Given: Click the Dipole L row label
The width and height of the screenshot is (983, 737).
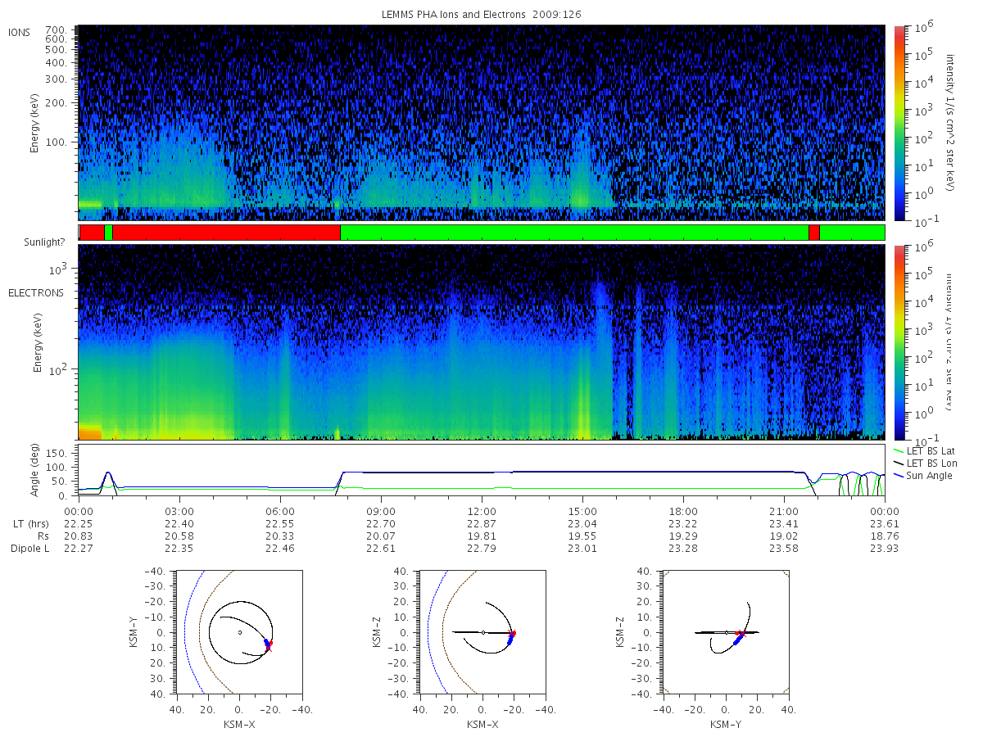Looking at the screenshot, I should pyautogui.click(x=29, y=548).
